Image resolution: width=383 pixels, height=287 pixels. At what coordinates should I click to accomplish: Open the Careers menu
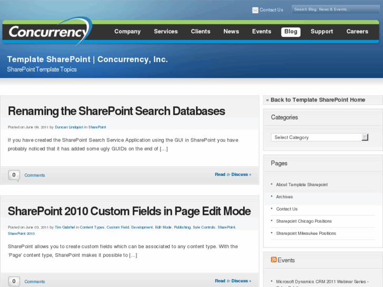357,32
